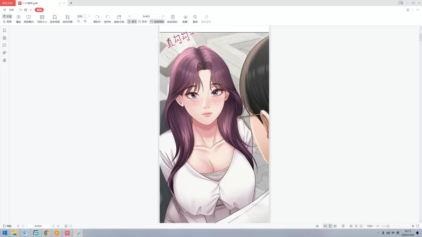This screenshot has height=237, width=422.
Task: Decrease zoom with status bar minus
Action: tap(378, 226)
